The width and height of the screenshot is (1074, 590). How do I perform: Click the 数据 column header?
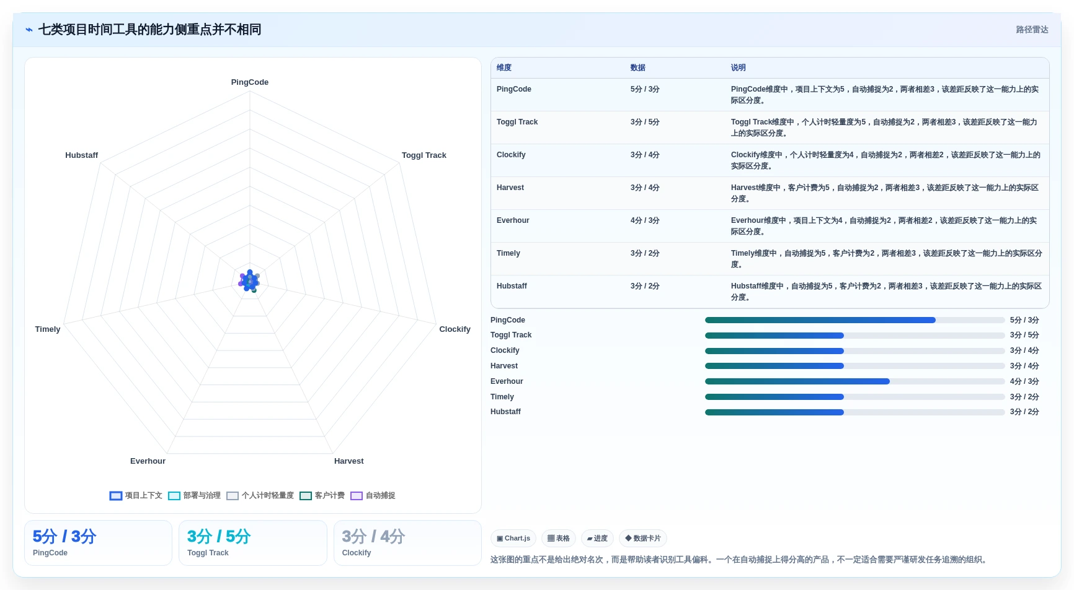(x=638, y=67)
